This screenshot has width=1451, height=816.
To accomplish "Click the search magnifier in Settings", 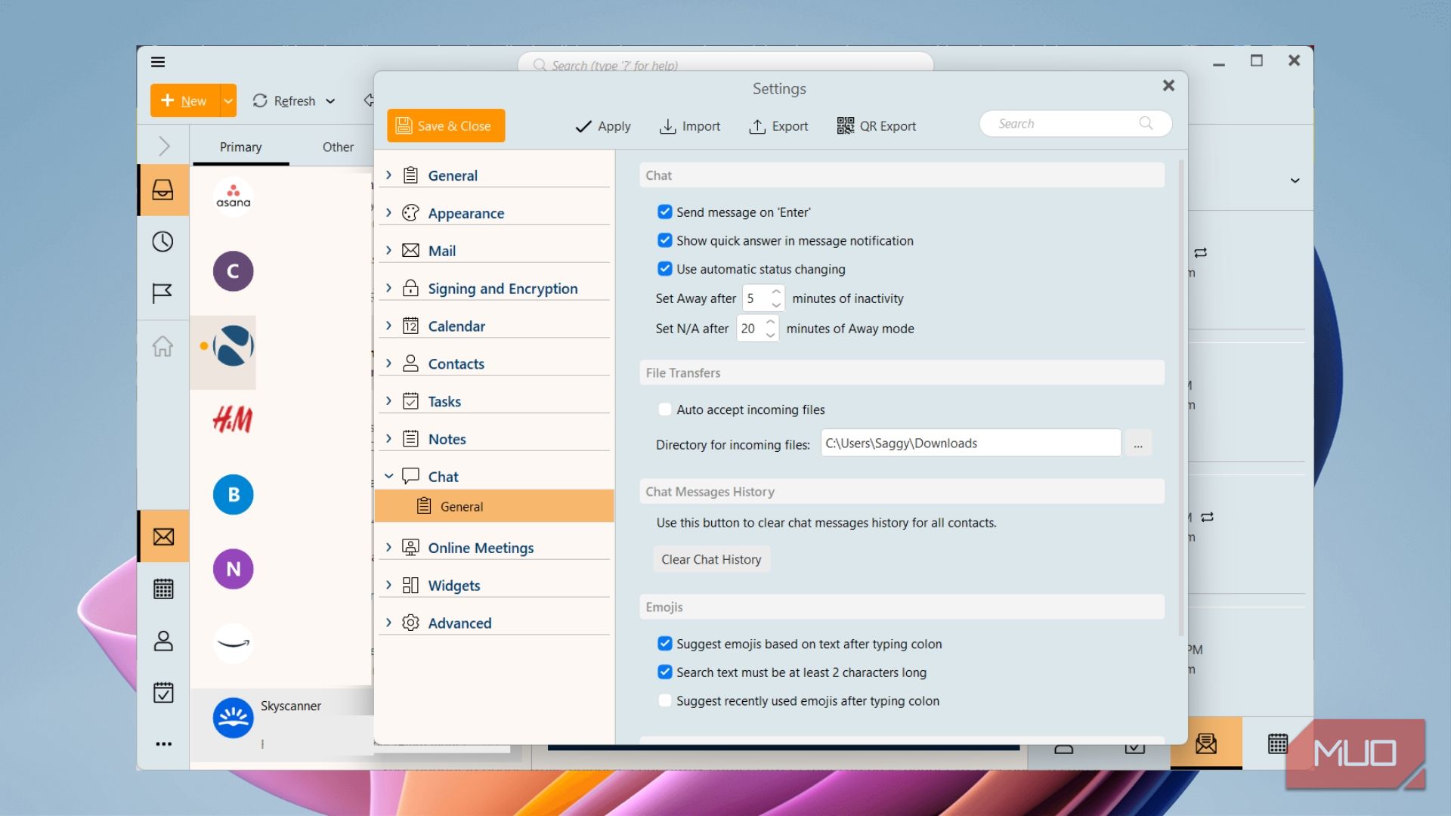I will pos(1146,123).
